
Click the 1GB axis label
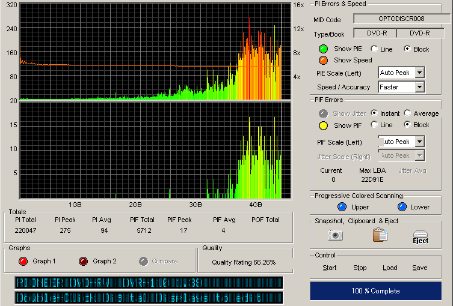pos(75,205)
